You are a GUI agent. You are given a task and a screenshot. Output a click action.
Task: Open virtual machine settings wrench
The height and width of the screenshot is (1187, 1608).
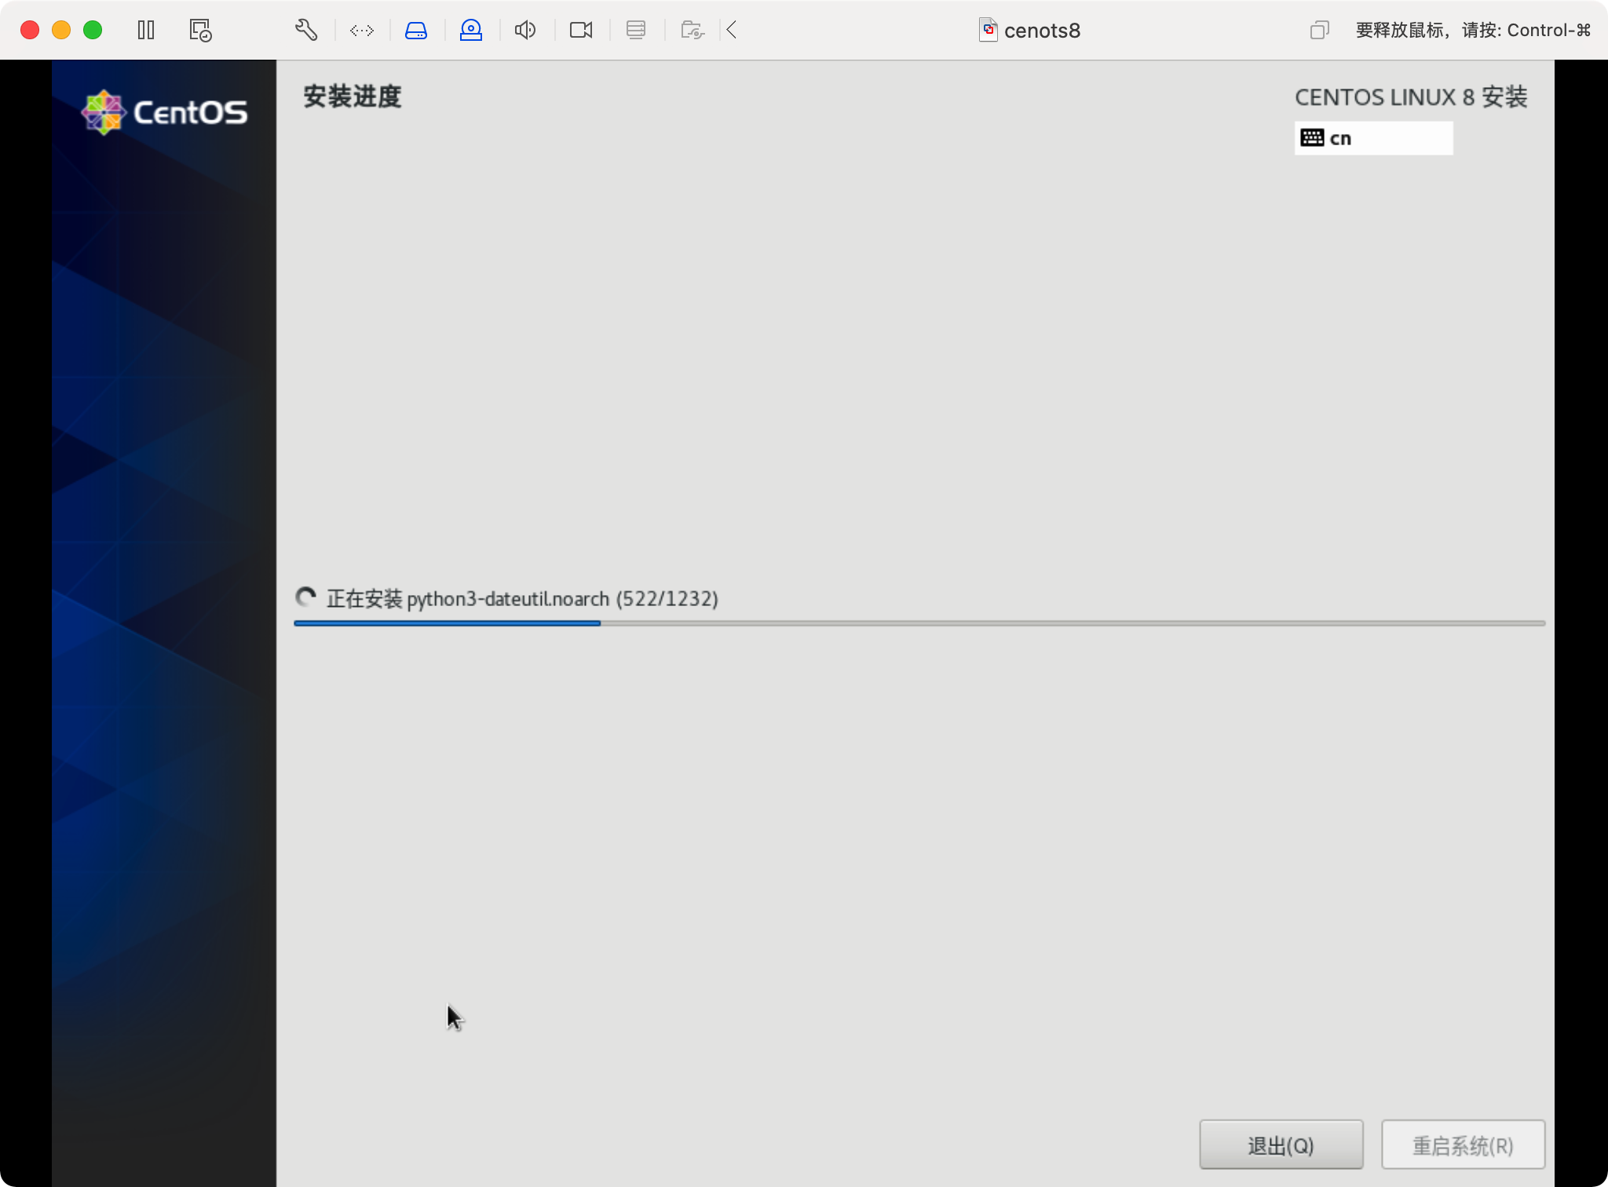pyautogui.click(x=306, y=31)
